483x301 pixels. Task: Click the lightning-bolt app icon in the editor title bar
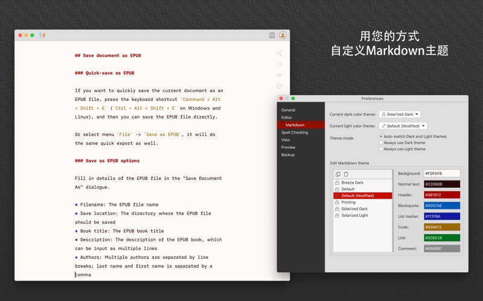pyautogui.click(x=43, y=36)
